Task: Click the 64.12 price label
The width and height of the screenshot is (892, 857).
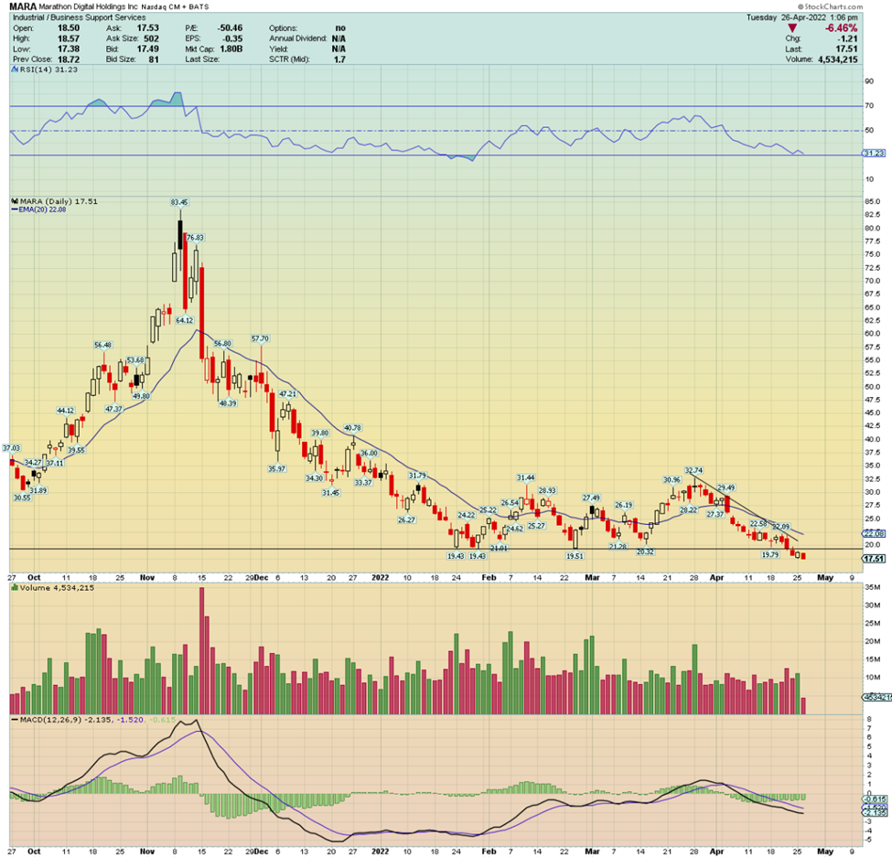Action: [x=184, y=320]
